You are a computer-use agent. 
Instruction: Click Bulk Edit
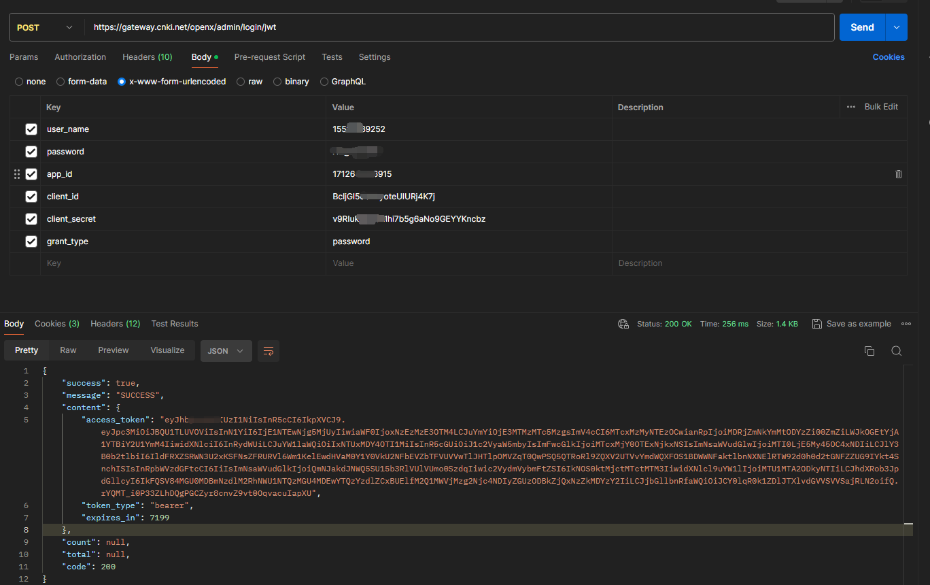[x=881, y=107]
